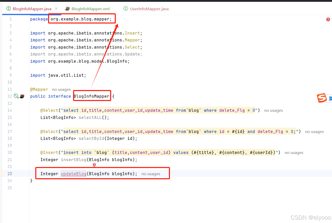Click the no usages hint on the selectById line
This screenshot has height=223, width=332.
pos(314,131)
